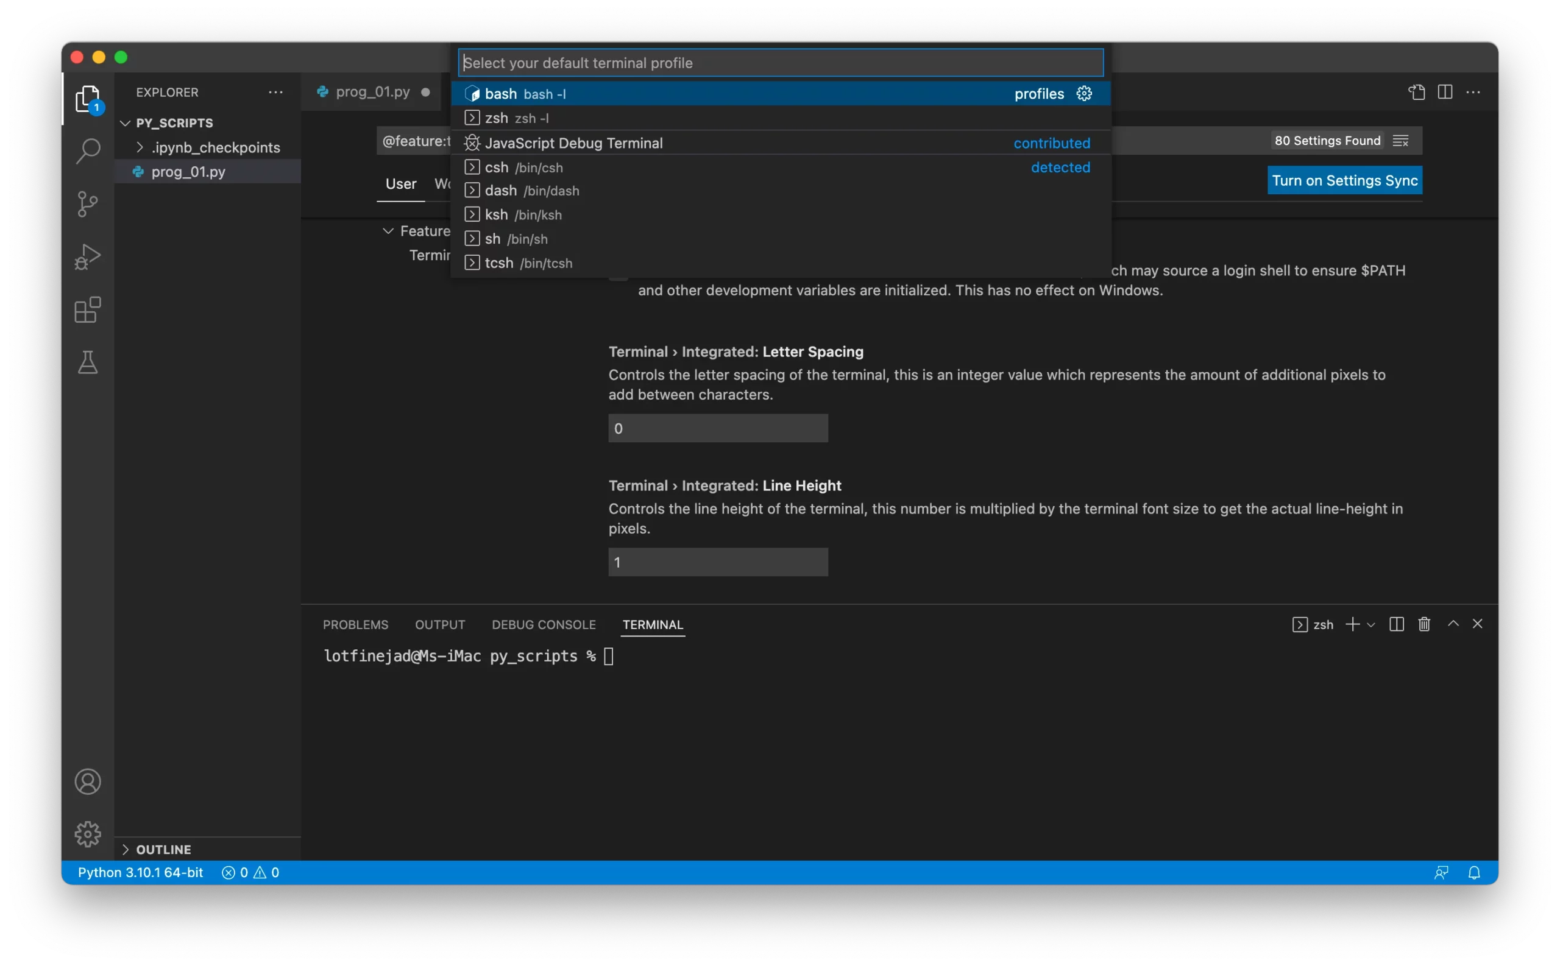Click the Letter Spacing input field

click(x=718, y=428)
